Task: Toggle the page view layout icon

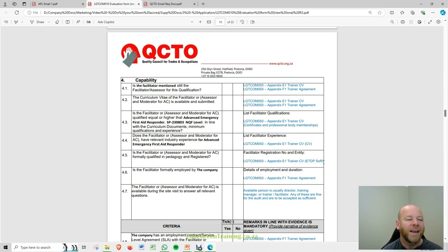Action: coord(252,22)
